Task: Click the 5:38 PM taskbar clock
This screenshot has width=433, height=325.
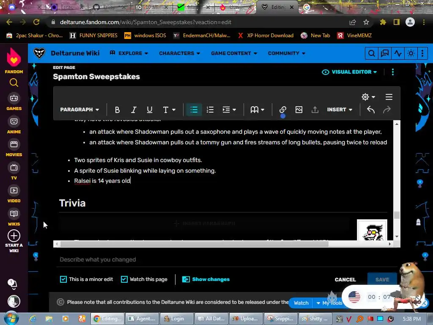Action: point(411,319)
